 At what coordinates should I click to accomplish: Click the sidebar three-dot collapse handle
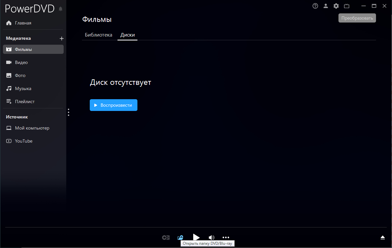[x=69, y=112]
